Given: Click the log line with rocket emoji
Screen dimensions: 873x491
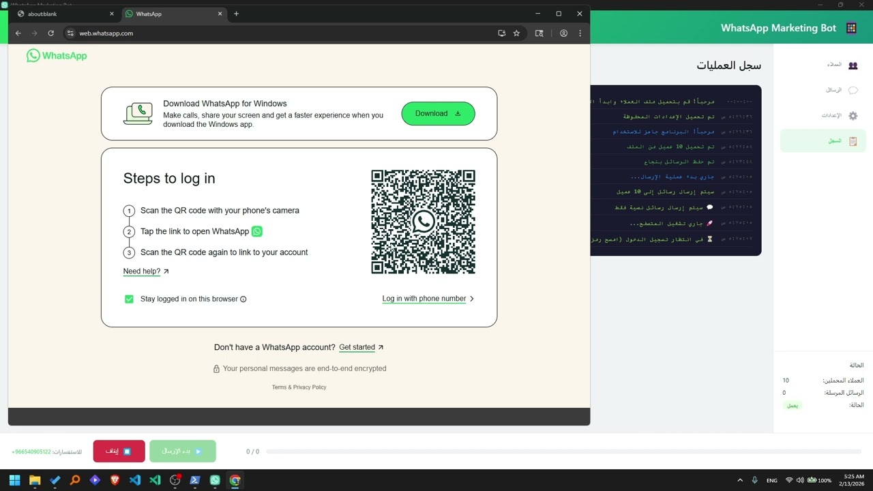Looking at the screenshot, I should point(671,223).
